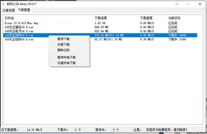Click 5.34 MB/S speed cell
The image size is (207, 134).
tap(147, 39)
